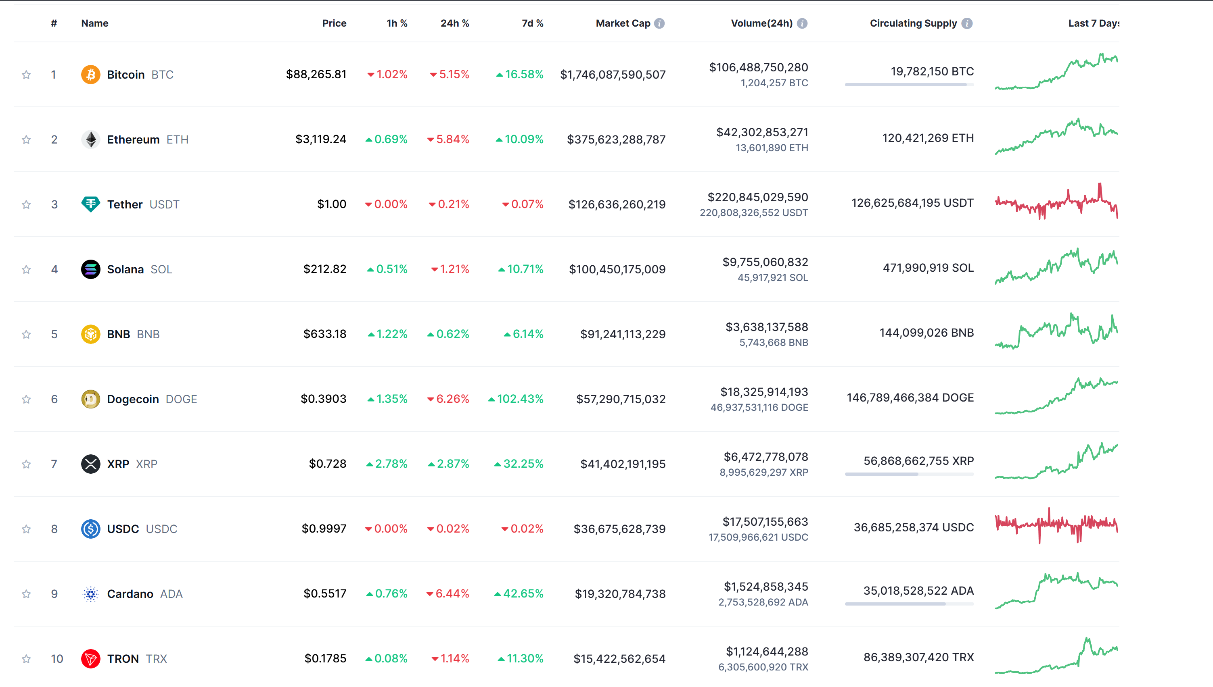Screen dimensions: 1213x687
Task: Add XRP to watchlist with star
Action: pyautogui.click(x=27, y=464)
